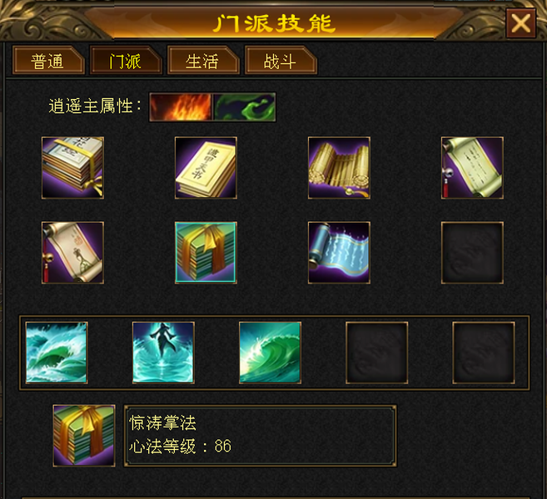Open the 战斗 tab

coord(281,60)
